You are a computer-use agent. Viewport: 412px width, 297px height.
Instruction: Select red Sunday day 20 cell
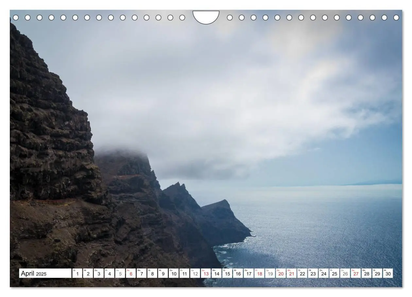click(281, 273)
